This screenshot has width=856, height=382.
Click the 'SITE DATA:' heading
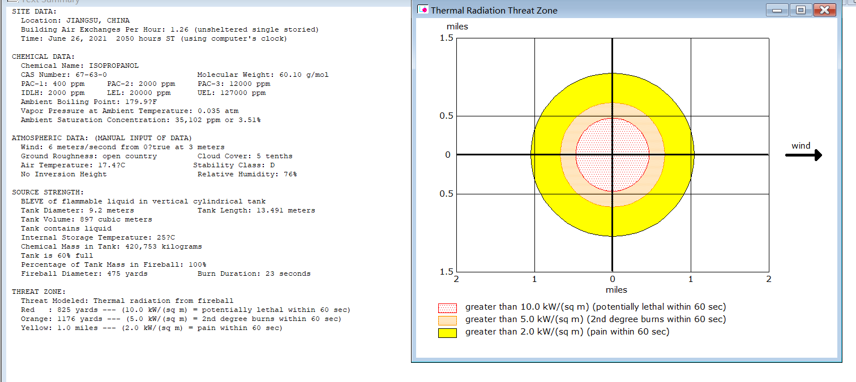click(35, 11)
